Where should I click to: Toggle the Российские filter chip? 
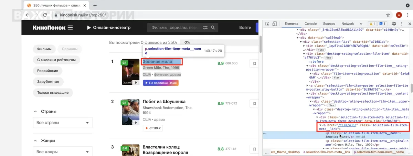tap(47, 71)
